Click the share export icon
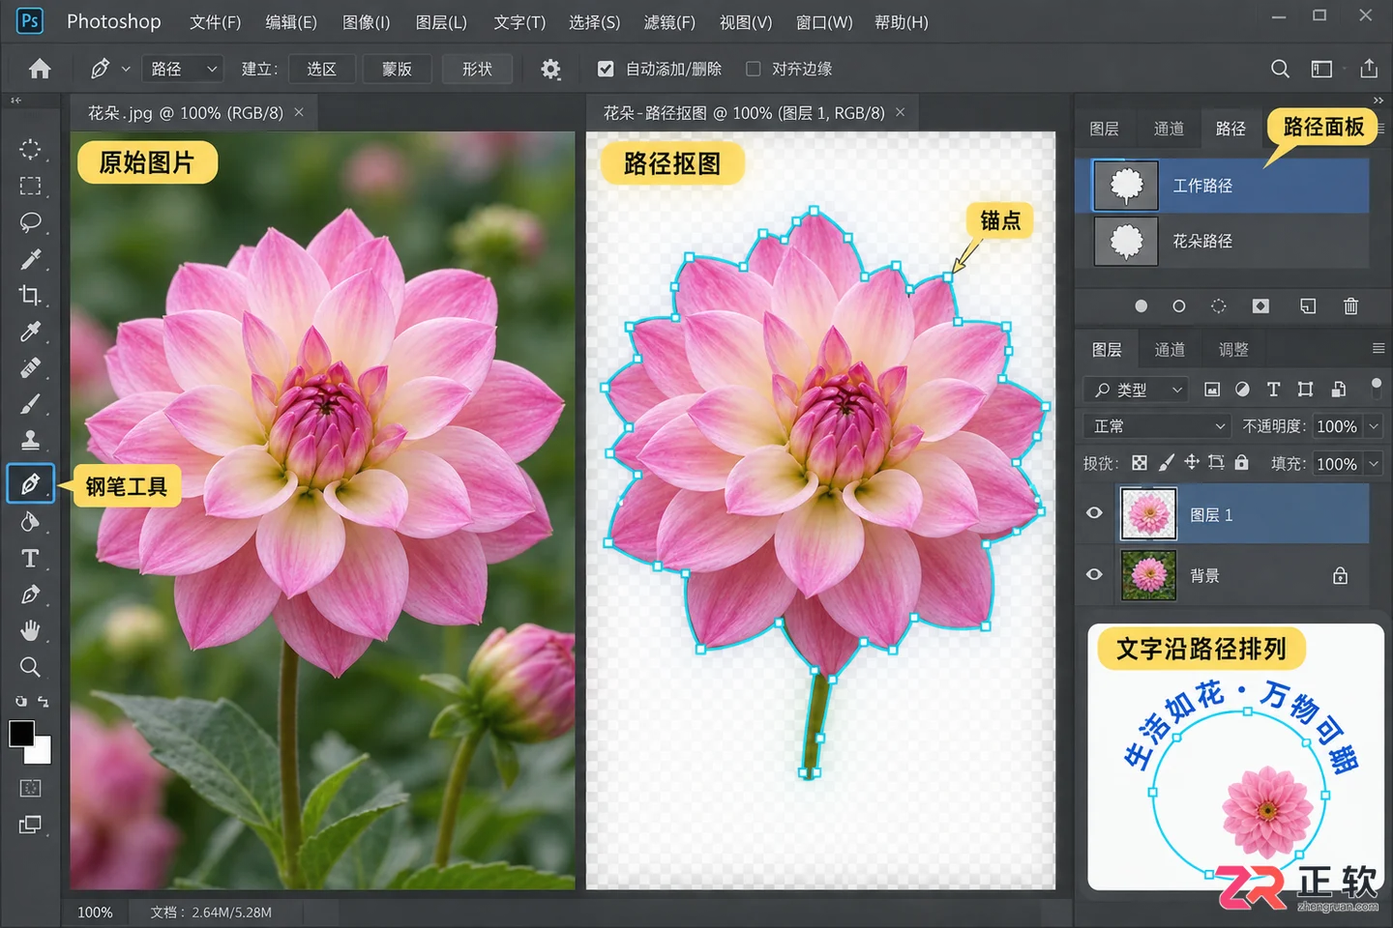 point(1369,69)
